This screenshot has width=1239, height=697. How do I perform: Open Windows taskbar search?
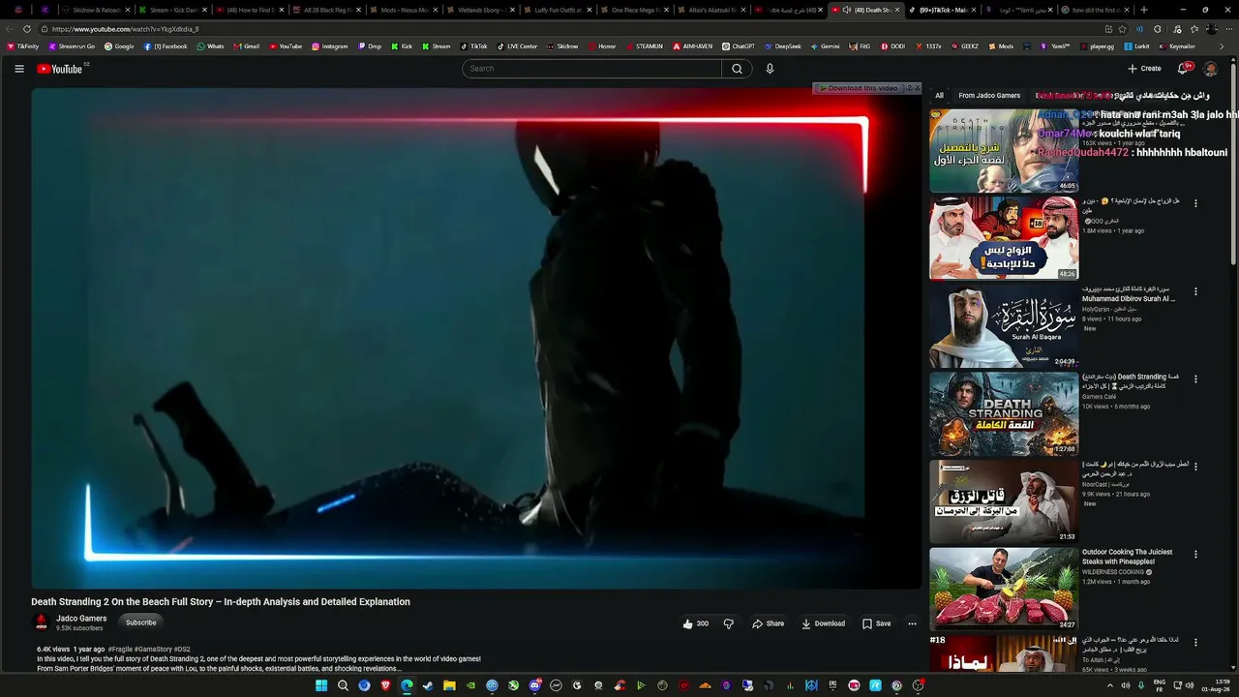coord(343,685)
